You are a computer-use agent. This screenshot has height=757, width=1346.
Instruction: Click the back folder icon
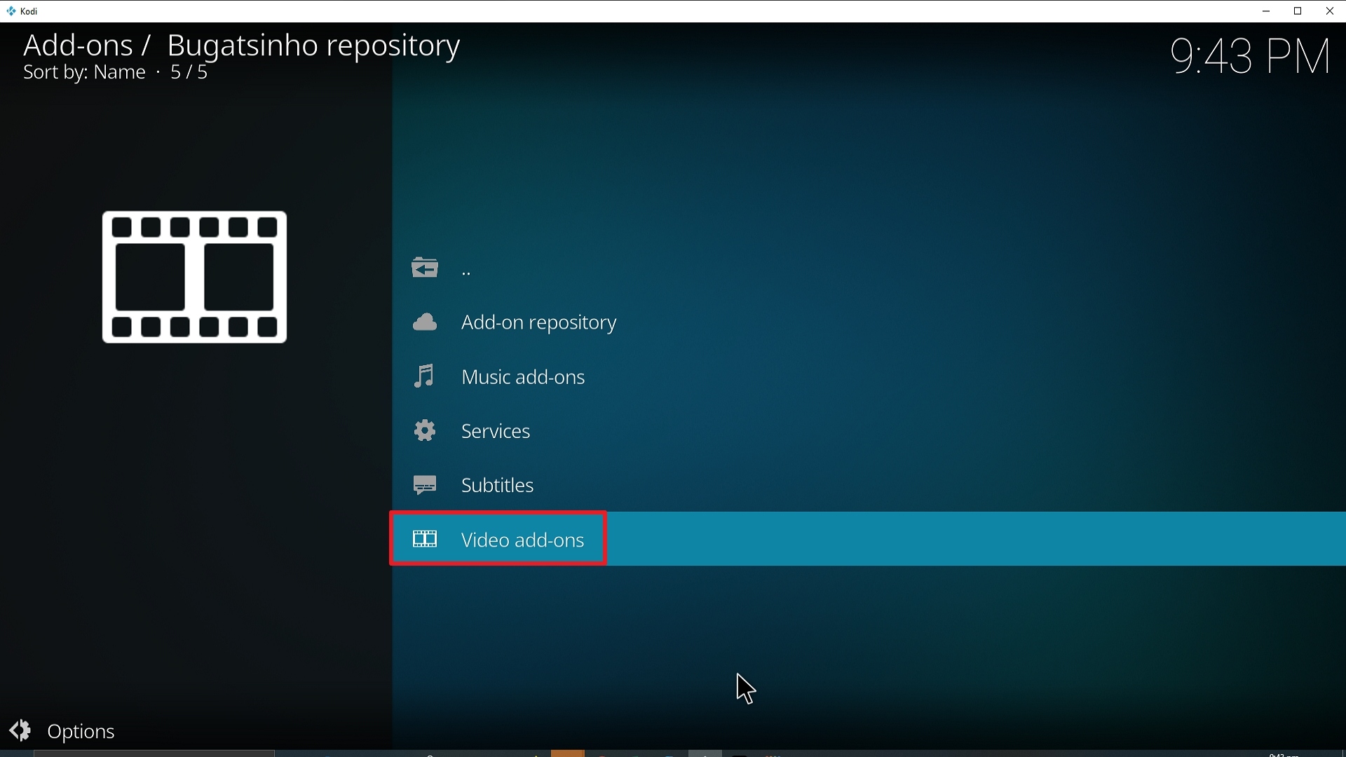point(425,268)
